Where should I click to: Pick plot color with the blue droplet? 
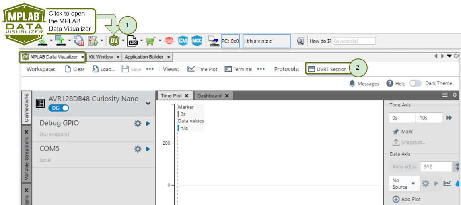(x=458, y=184)
